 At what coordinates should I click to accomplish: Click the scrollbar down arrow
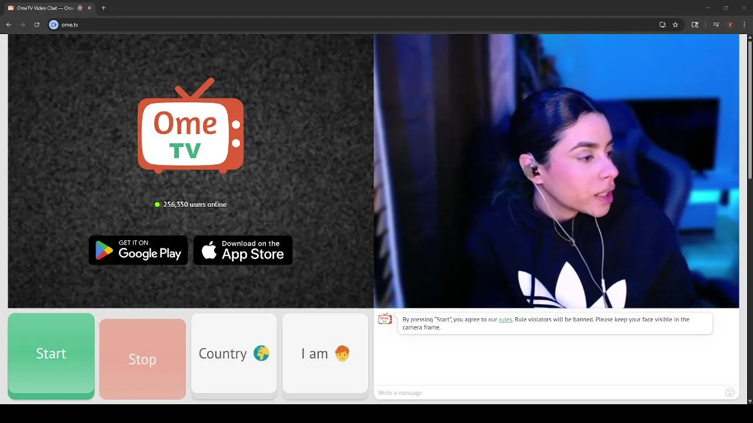[749, 401]
